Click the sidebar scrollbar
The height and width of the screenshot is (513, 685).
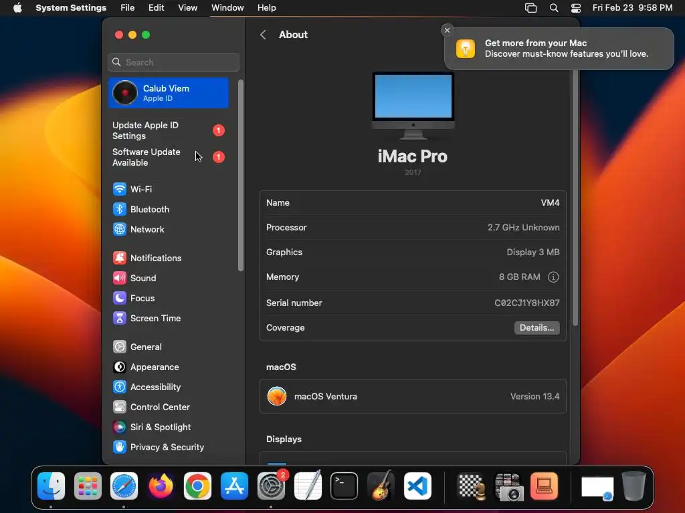click(x=241, y=176)
